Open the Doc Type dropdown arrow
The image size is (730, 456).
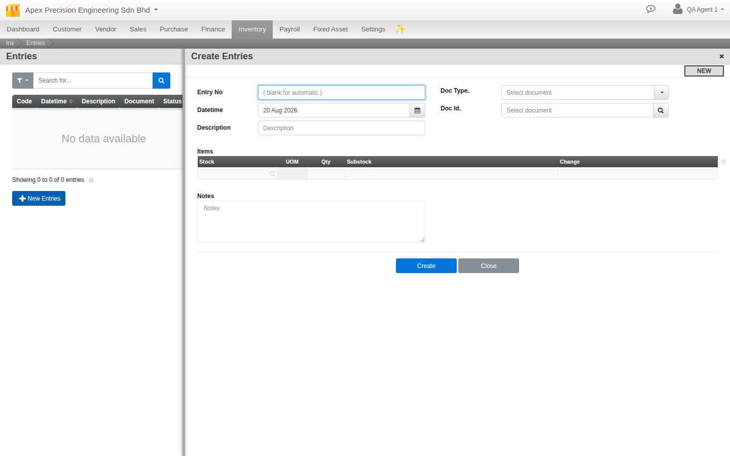point(662,93)
